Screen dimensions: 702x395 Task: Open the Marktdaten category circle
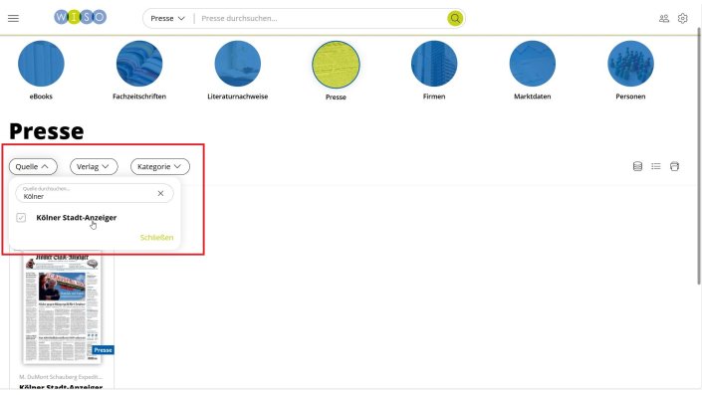[533, 64]
